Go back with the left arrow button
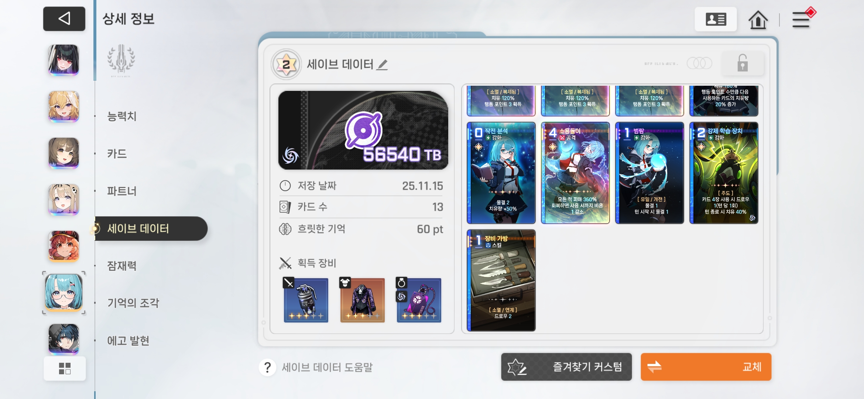 click(x=64, y=18)
